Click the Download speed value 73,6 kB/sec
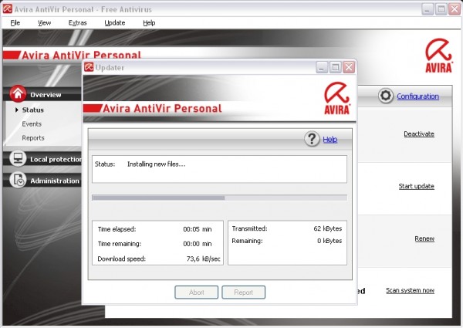The width and height of the screenshot is (463, 328). click(204, 259)
